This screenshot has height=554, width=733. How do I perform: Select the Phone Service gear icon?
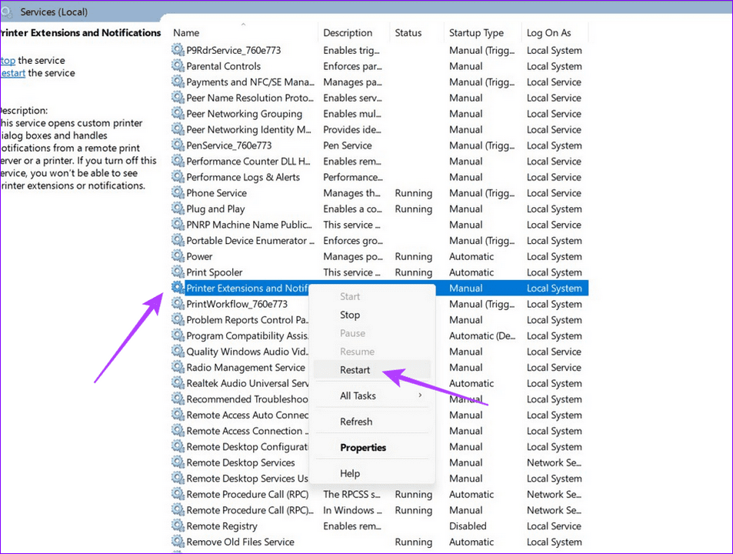coord(178,193)
